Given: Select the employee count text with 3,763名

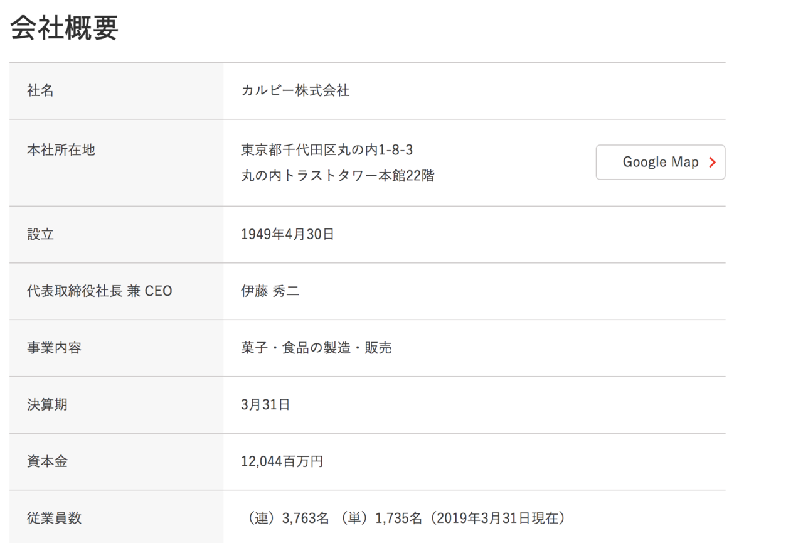Looking at the screenshot, I should (x=407, y=519).
